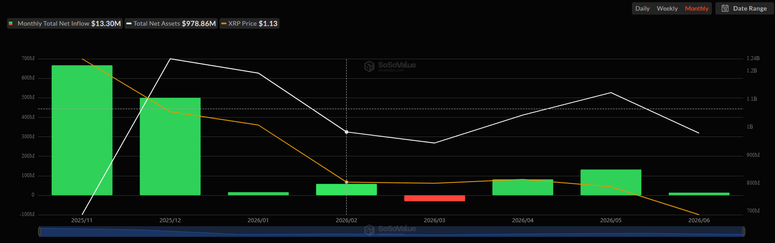The height and width of the screenshot is (243, 775).
Task: Click the orange XRP price point at 2026/02
Action: click(x=346, y=182)
